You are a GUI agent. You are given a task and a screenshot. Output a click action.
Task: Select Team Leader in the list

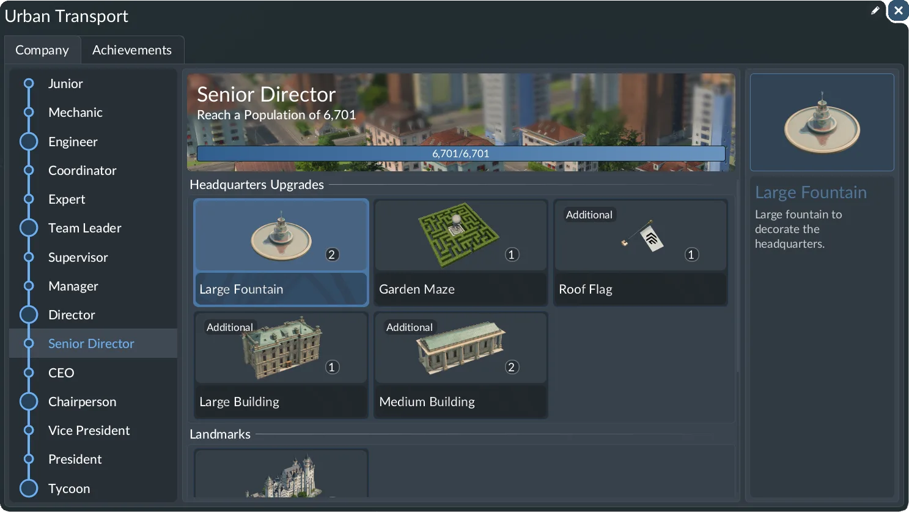tap(93, 228)
